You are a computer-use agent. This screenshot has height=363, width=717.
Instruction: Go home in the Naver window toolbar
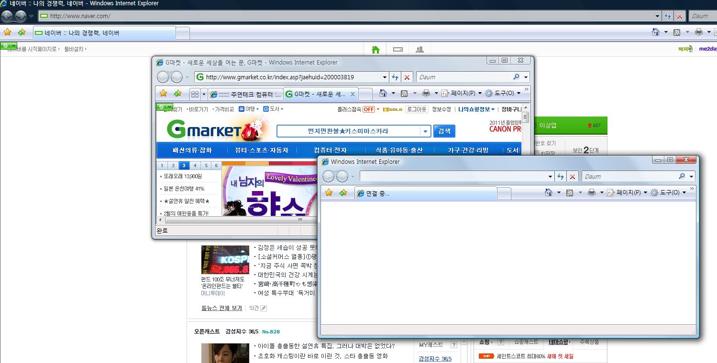tap(656, 32)
